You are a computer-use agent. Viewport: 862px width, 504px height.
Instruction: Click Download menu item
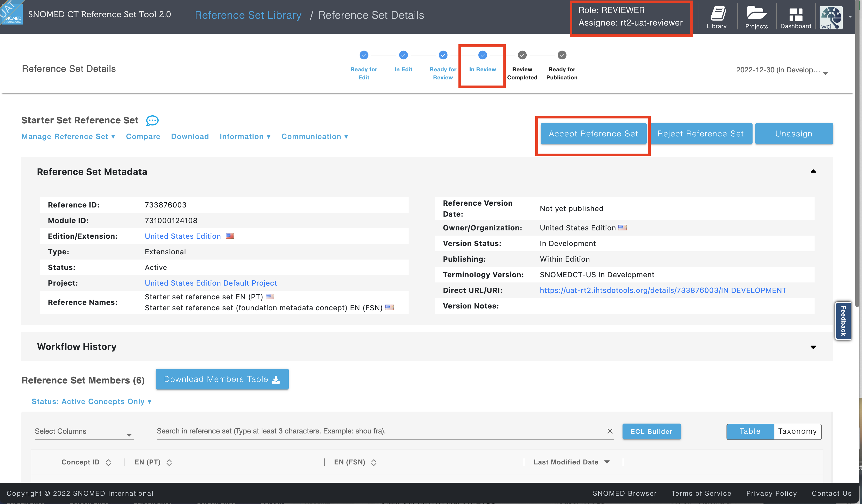190,137
